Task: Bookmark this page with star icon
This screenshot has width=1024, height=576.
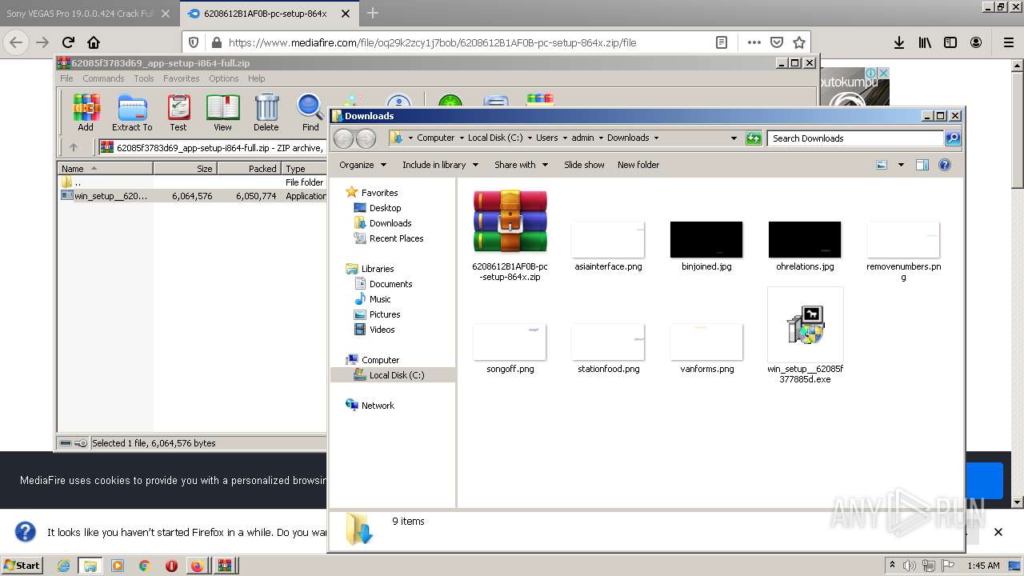Action: (798, 43)
